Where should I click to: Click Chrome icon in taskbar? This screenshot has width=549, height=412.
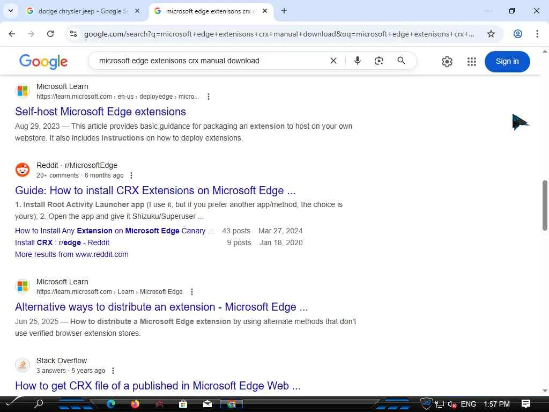232,404
